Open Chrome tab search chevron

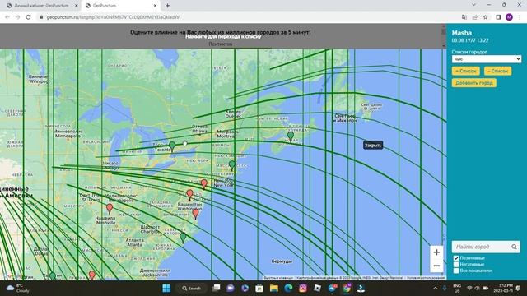point(474,5)
